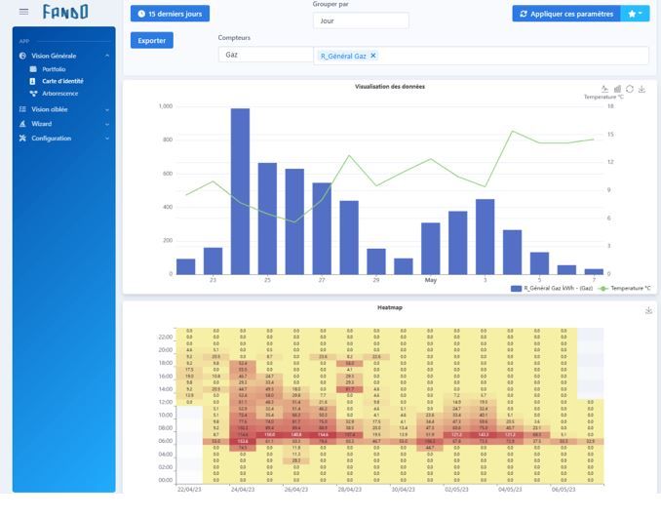Toggle the hamburger sidebar menu
The image size is (661, 518).
(x=24, y=12)
